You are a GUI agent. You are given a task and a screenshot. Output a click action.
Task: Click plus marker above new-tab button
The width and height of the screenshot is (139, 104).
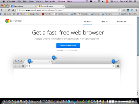pos(54,58)
